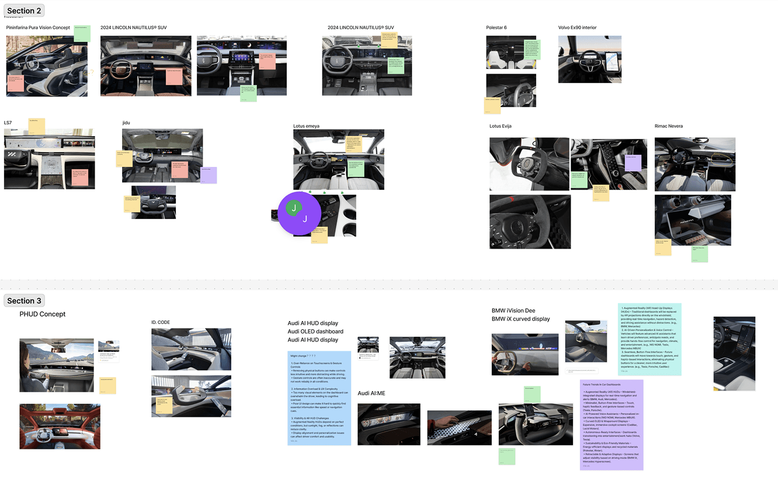Open the PHUD red interior image
This screenshot has width=778, height=481.
[x=60, y=426]
